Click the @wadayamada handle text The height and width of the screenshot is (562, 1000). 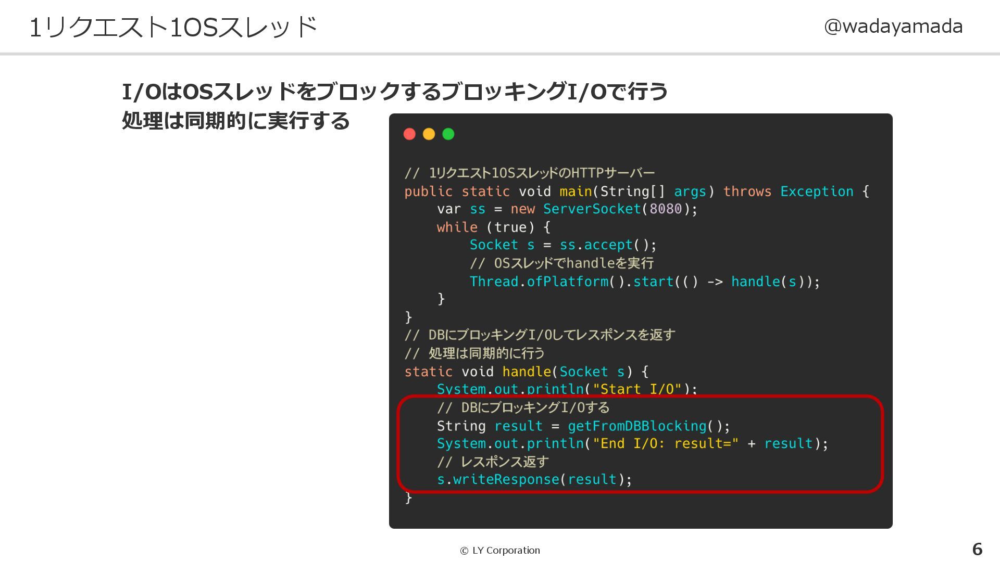point(893,27)
